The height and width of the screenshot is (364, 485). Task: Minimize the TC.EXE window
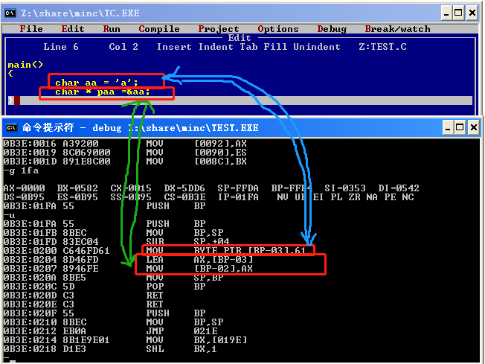[446, 13]
